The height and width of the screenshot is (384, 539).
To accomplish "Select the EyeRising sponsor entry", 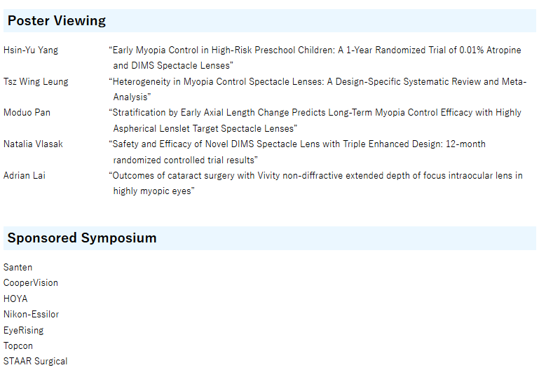I will pyautogui.click(x=23, y=331).
